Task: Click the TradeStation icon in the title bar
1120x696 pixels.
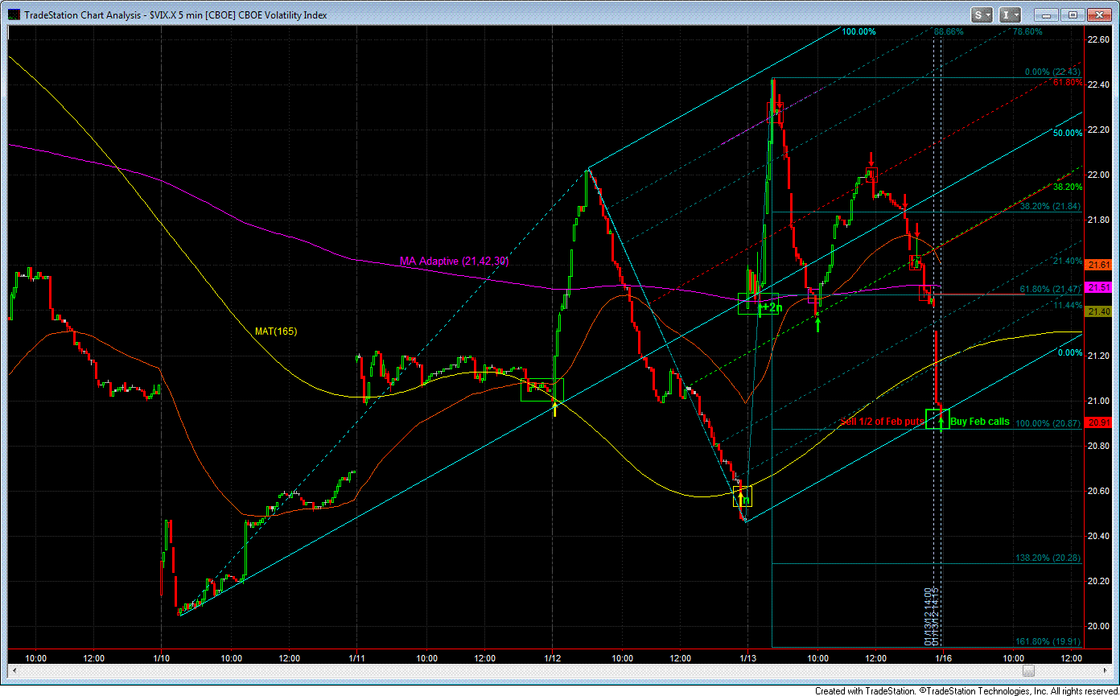Action: 12,14
